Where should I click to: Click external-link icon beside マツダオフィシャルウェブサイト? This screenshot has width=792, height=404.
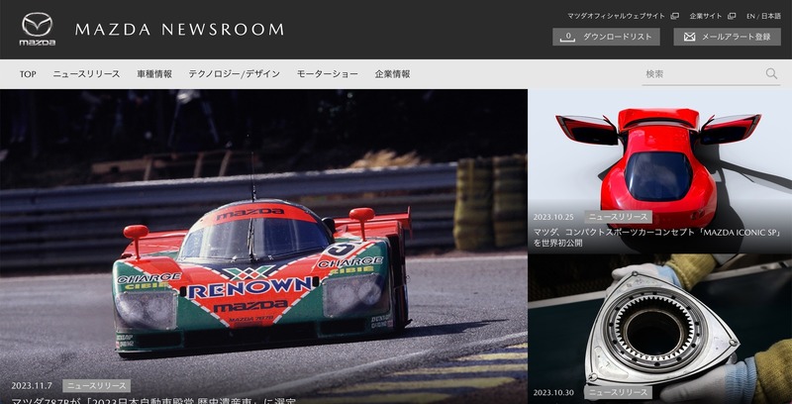tap(674, 16)
